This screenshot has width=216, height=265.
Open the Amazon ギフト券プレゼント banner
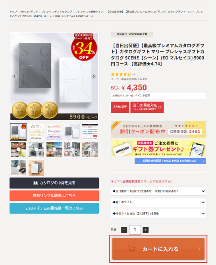coord(158,148)
